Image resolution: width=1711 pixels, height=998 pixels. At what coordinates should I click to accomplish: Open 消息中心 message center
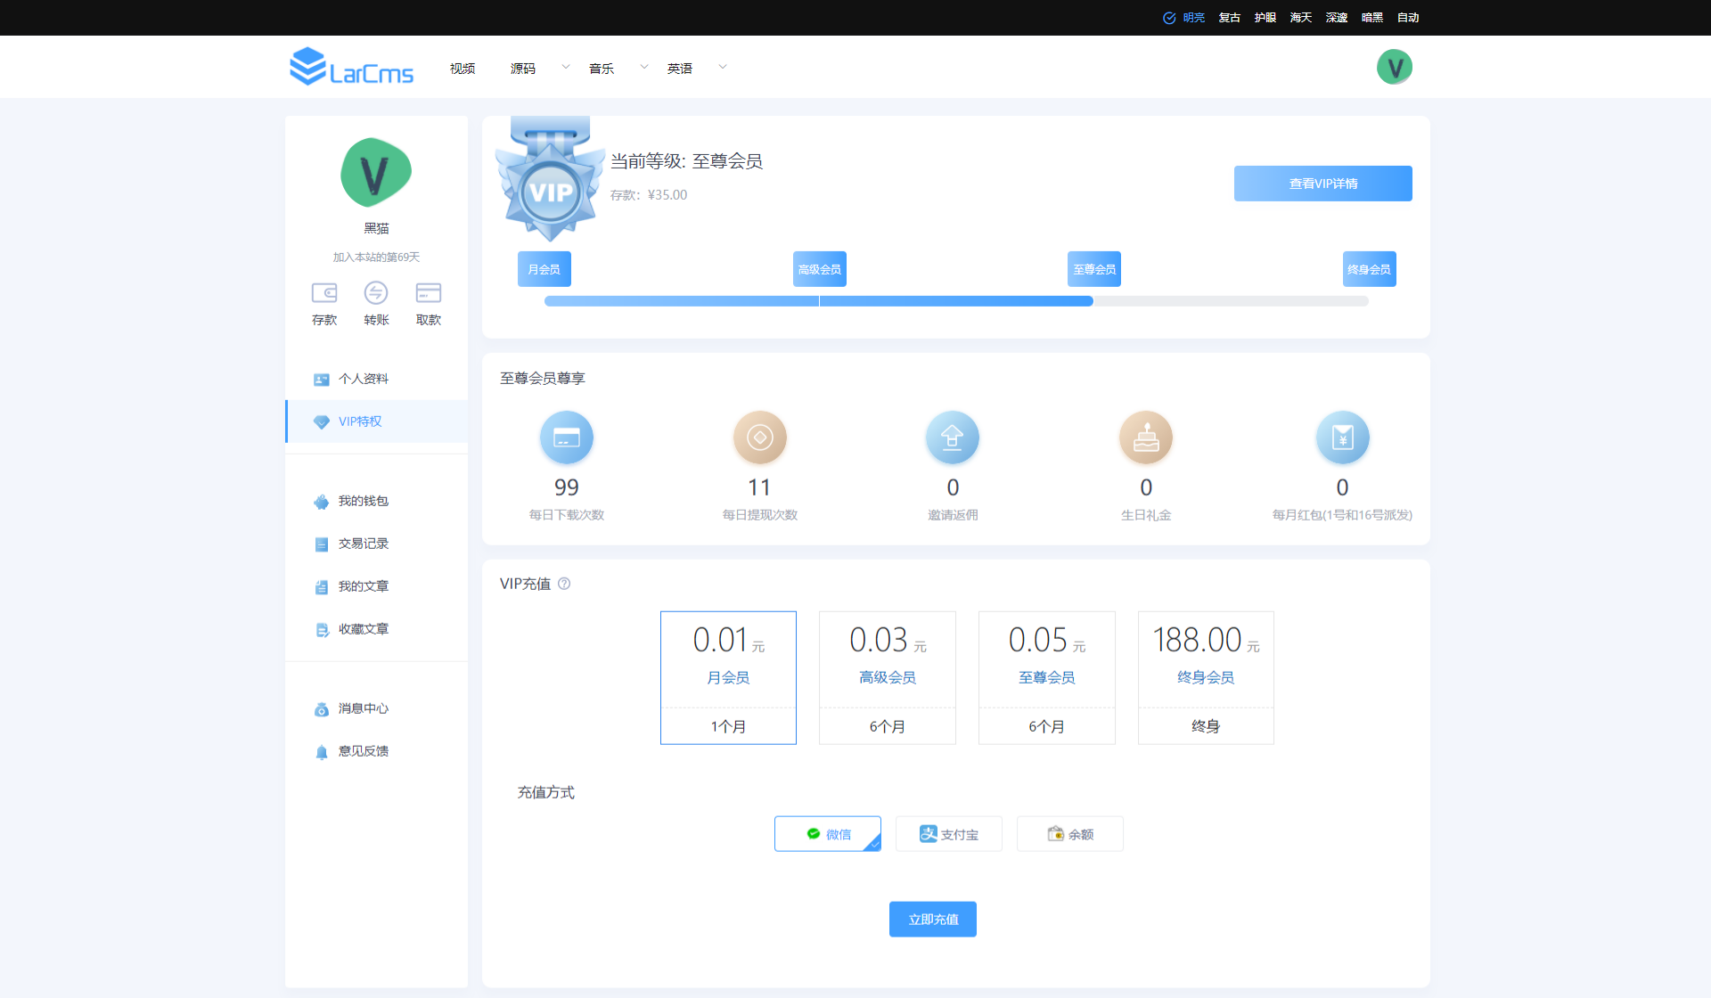pos(362,708)
